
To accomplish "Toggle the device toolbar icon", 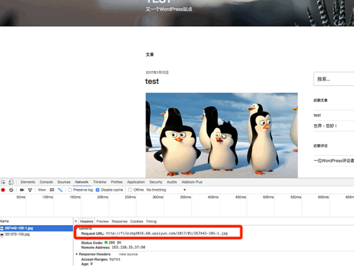I will coord(11,182).
